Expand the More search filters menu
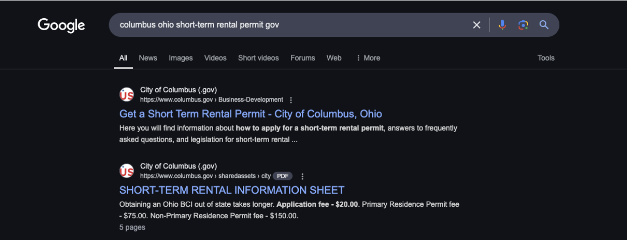 coord(368,58)
